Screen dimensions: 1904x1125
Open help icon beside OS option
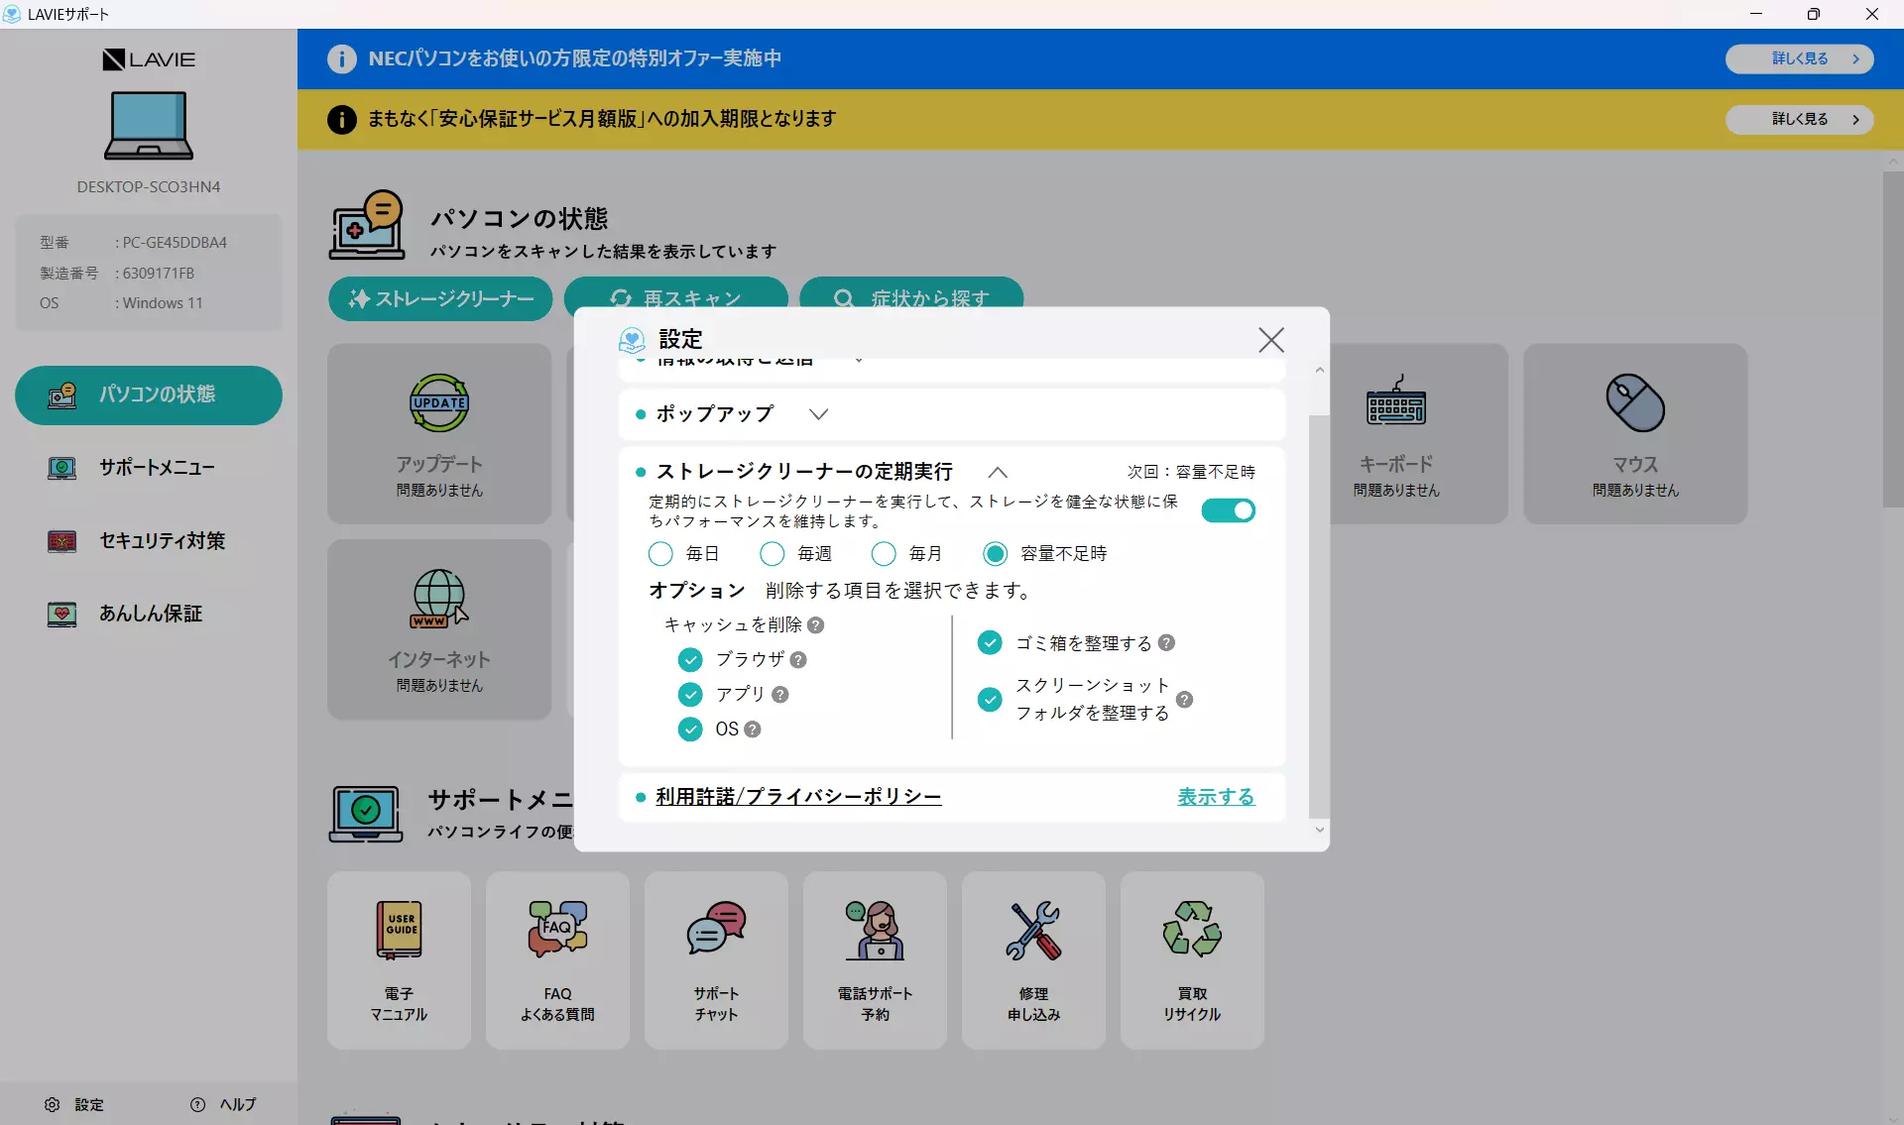753,730
